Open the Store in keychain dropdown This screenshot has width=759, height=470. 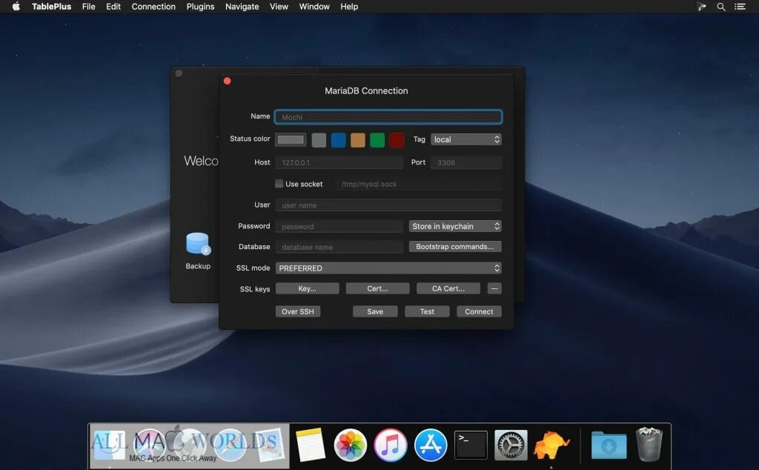click(455, 226)
